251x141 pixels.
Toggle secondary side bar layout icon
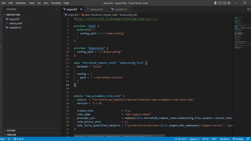(x=225, y=3)
